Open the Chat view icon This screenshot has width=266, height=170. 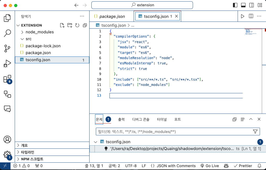[7, 109]
